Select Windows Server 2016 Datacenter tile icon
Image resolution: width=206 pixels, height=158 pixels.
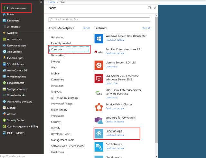(x=99, y=38)
